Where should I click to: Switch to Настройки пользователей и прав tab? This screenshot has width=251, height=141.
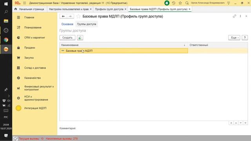click(69, 9)
